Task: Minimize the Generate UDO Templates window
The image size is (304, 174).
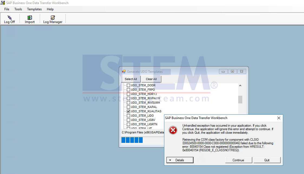Action: (x=223, y=71)
